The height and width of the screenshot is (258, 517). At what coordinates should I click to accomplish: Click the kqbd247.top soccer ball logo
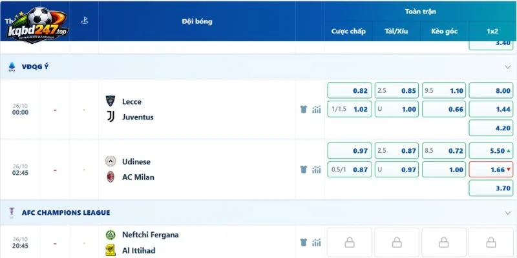(38, 25)
